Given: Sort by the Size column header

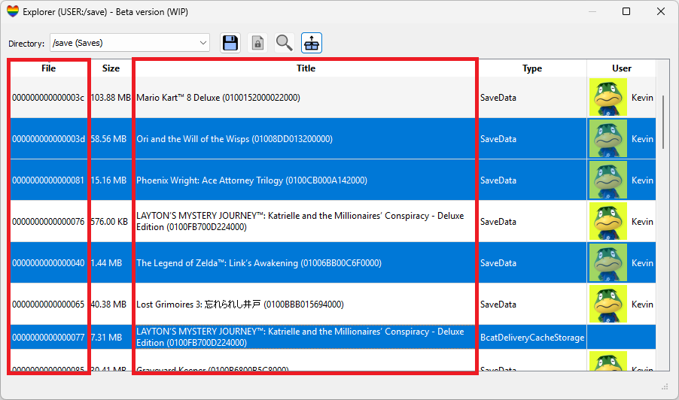Looking at the screenshot, I should tap(111, 68).
